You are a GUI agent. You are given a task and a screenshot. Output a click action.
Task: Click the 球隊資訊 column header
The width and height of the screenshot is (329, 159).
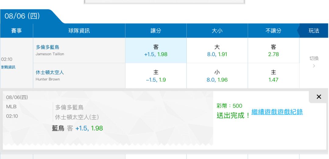coord(79,31)
